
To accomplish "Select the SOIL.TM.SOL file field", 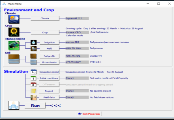I will point(77,56).
